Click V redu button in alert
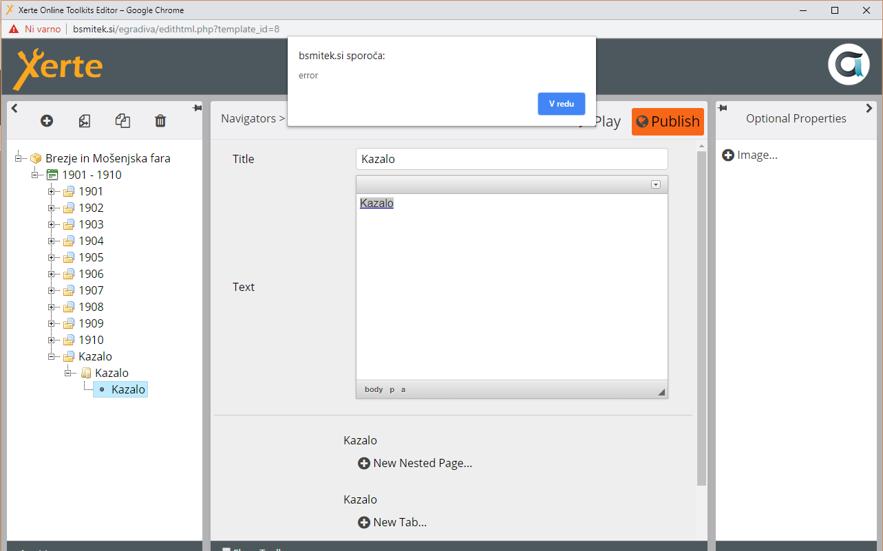Image resolution: width=883 pixels, height=551 pixels. pos(561,104)
